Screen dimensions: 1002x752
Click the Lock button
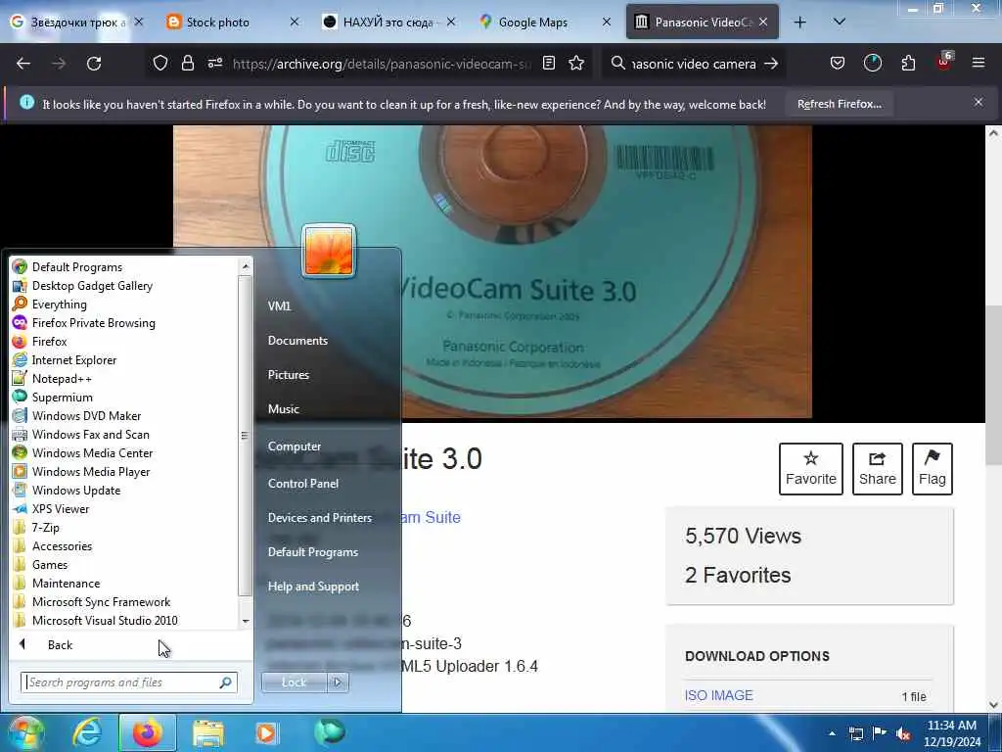[x=294, y=682]
